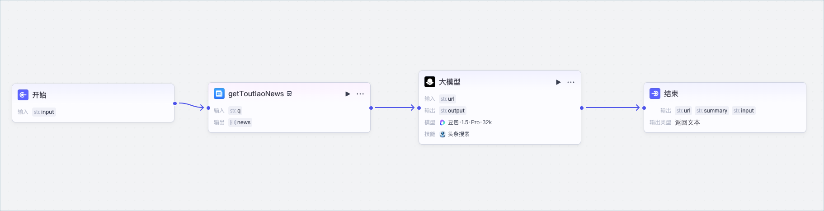
Task: Click the 结束 end node icon
Action: coord(655,94)
